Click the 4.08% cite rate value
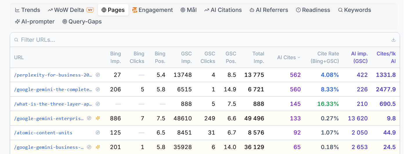The height and width of the screenshot is (154, 404). point(330,75)
